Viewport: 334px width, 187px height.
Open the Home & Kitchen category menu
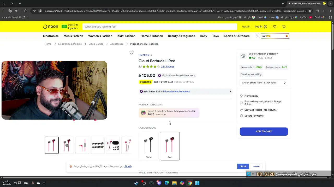pos(152,36)
